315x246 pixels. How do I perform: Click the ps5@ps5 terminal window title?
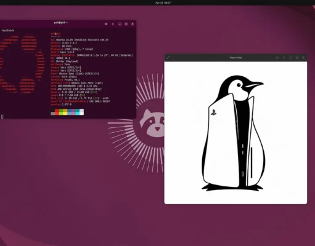click(61, 23)
